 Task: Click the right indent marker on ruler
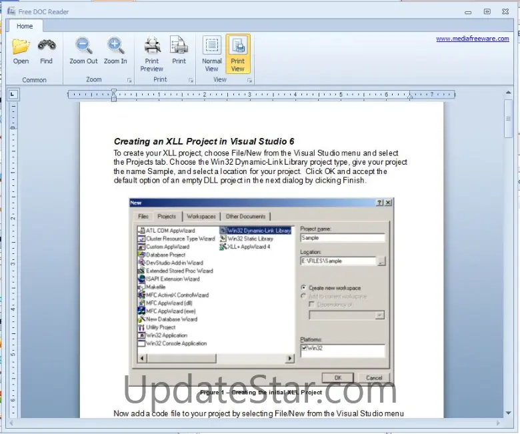(x=410, y=96)
